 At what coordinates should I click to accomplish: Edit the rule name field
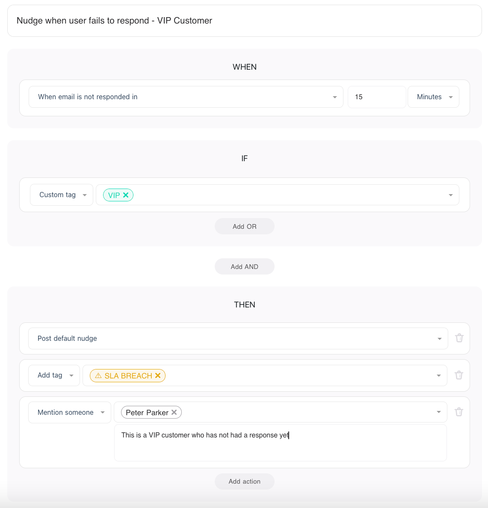pyautogui.click(x=244, y=21)
